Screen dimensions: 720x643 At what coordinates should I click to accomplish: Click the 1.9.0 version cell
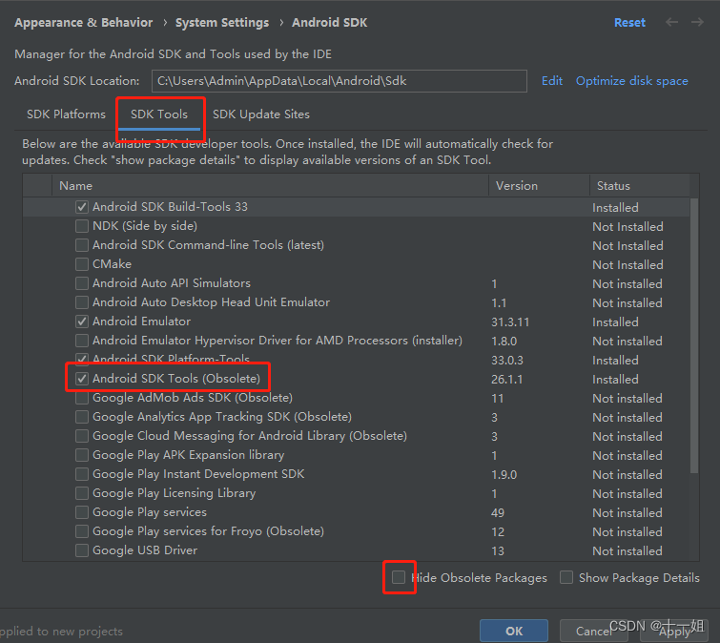[504, 474]
